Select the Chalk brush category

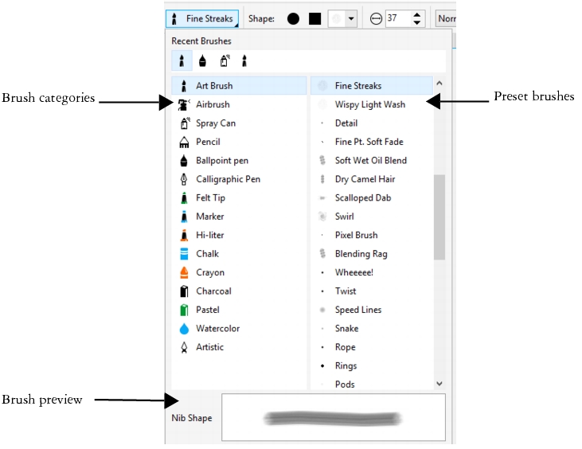207,254
